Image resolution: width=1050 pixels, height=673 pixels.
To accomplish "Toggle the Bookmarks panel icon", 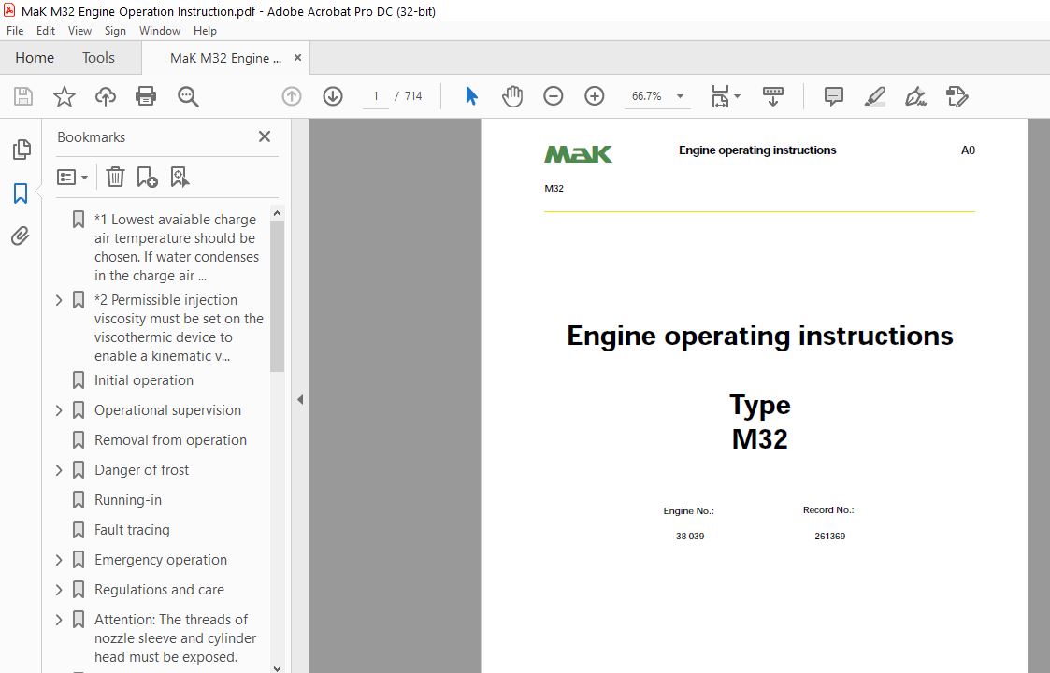I will tap(21, 193).
